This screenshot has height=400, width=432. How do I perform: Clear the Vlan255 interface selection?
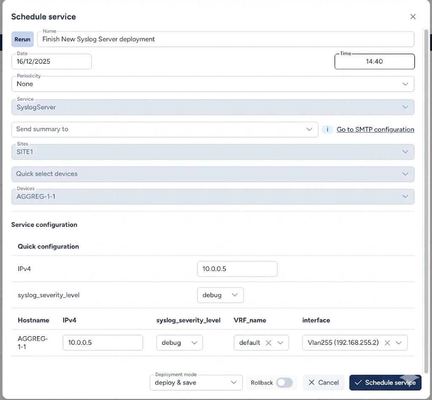tap(387, 343)
